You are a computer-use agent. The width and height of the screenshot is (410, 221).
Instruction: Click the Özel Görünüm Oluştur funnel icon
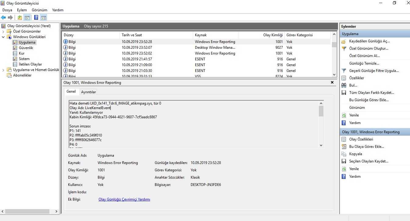point(344,48)
